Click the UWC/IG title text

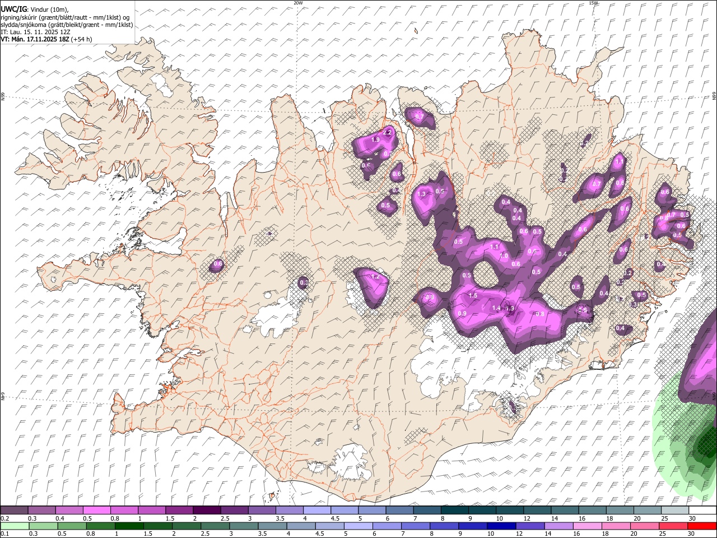click(x=13, y=9)
